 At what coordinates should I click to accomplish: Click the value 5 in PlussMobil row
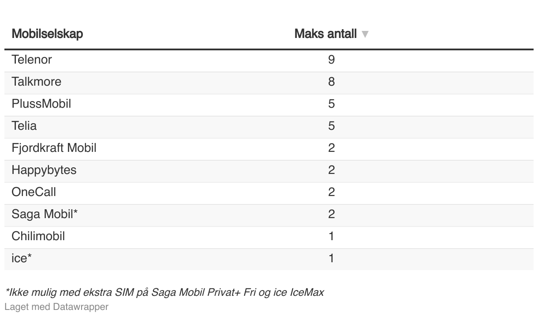332,104
